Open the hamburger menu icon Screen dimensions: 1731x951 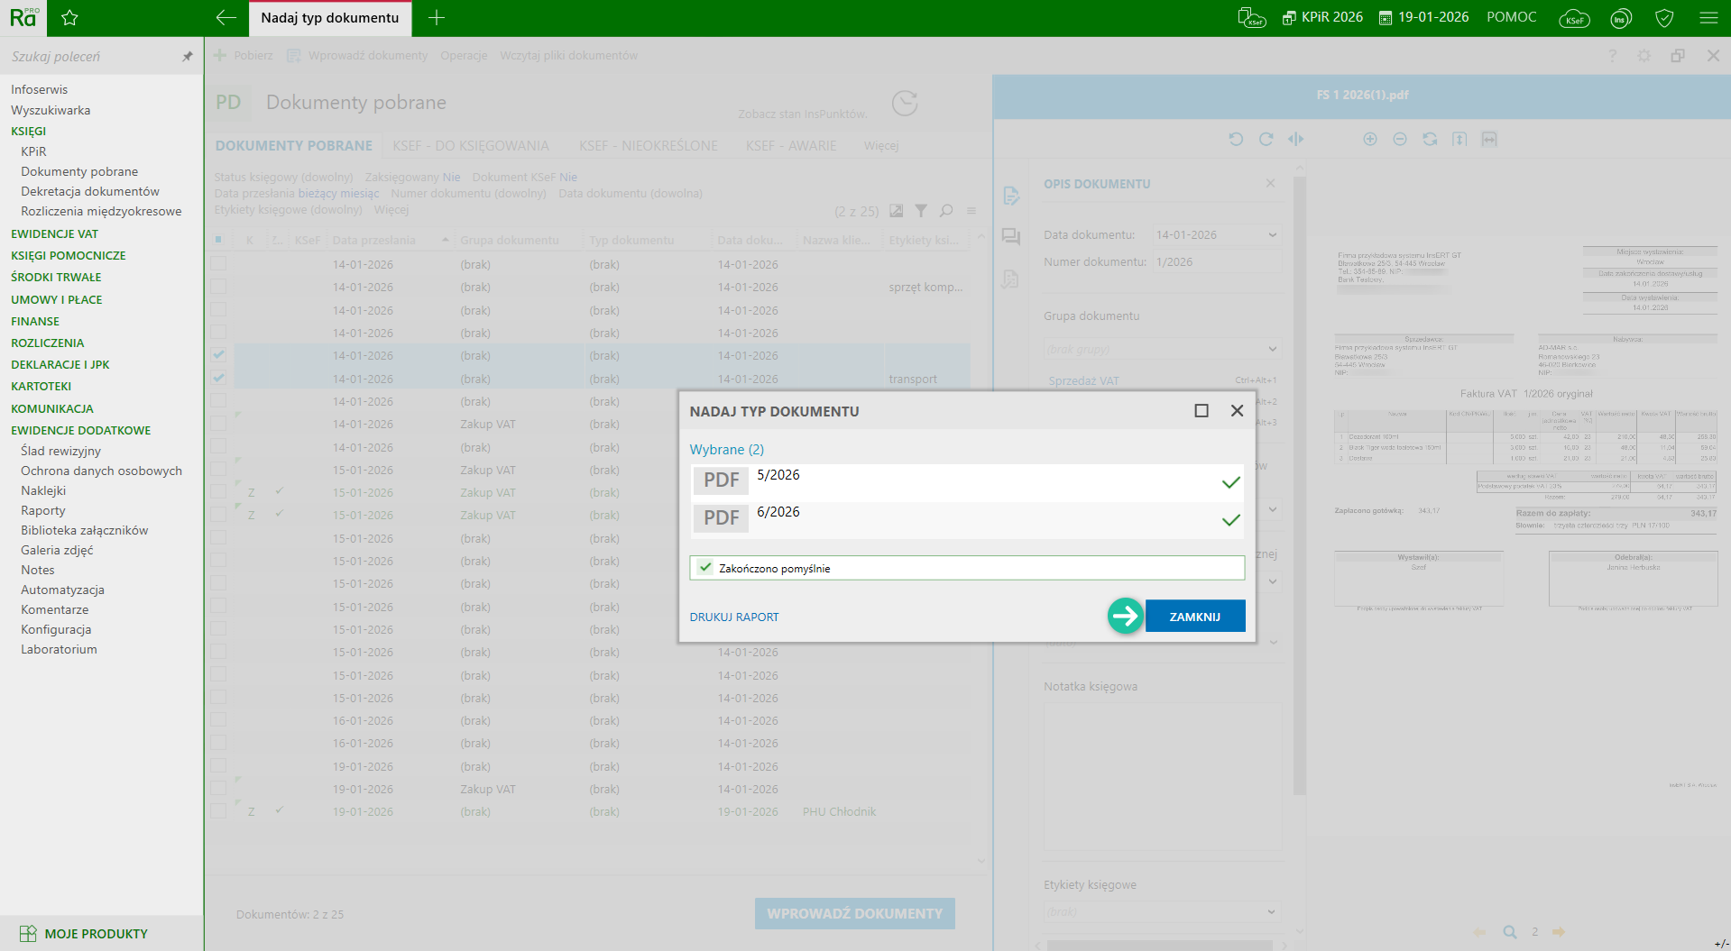tap(1708, 18)
